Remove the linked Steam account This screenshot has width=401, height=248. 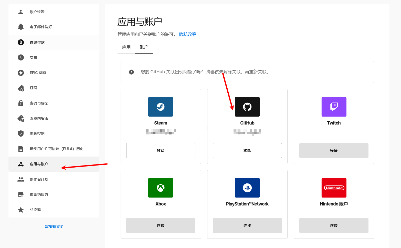[161, 151]
